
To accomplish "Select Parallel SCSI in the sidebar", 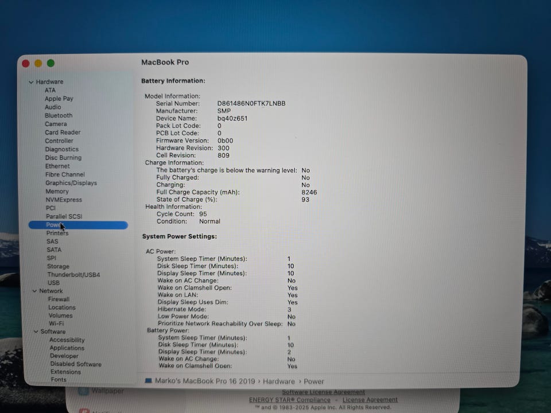I will pyautogui.click(x=64, y=216).
